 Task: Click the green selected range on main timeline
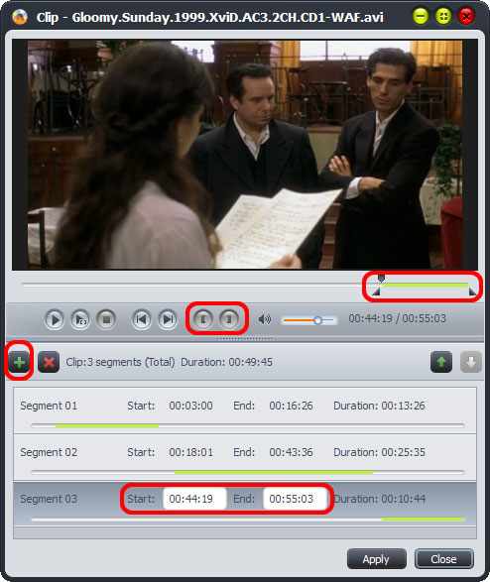(x=426, y=285)
